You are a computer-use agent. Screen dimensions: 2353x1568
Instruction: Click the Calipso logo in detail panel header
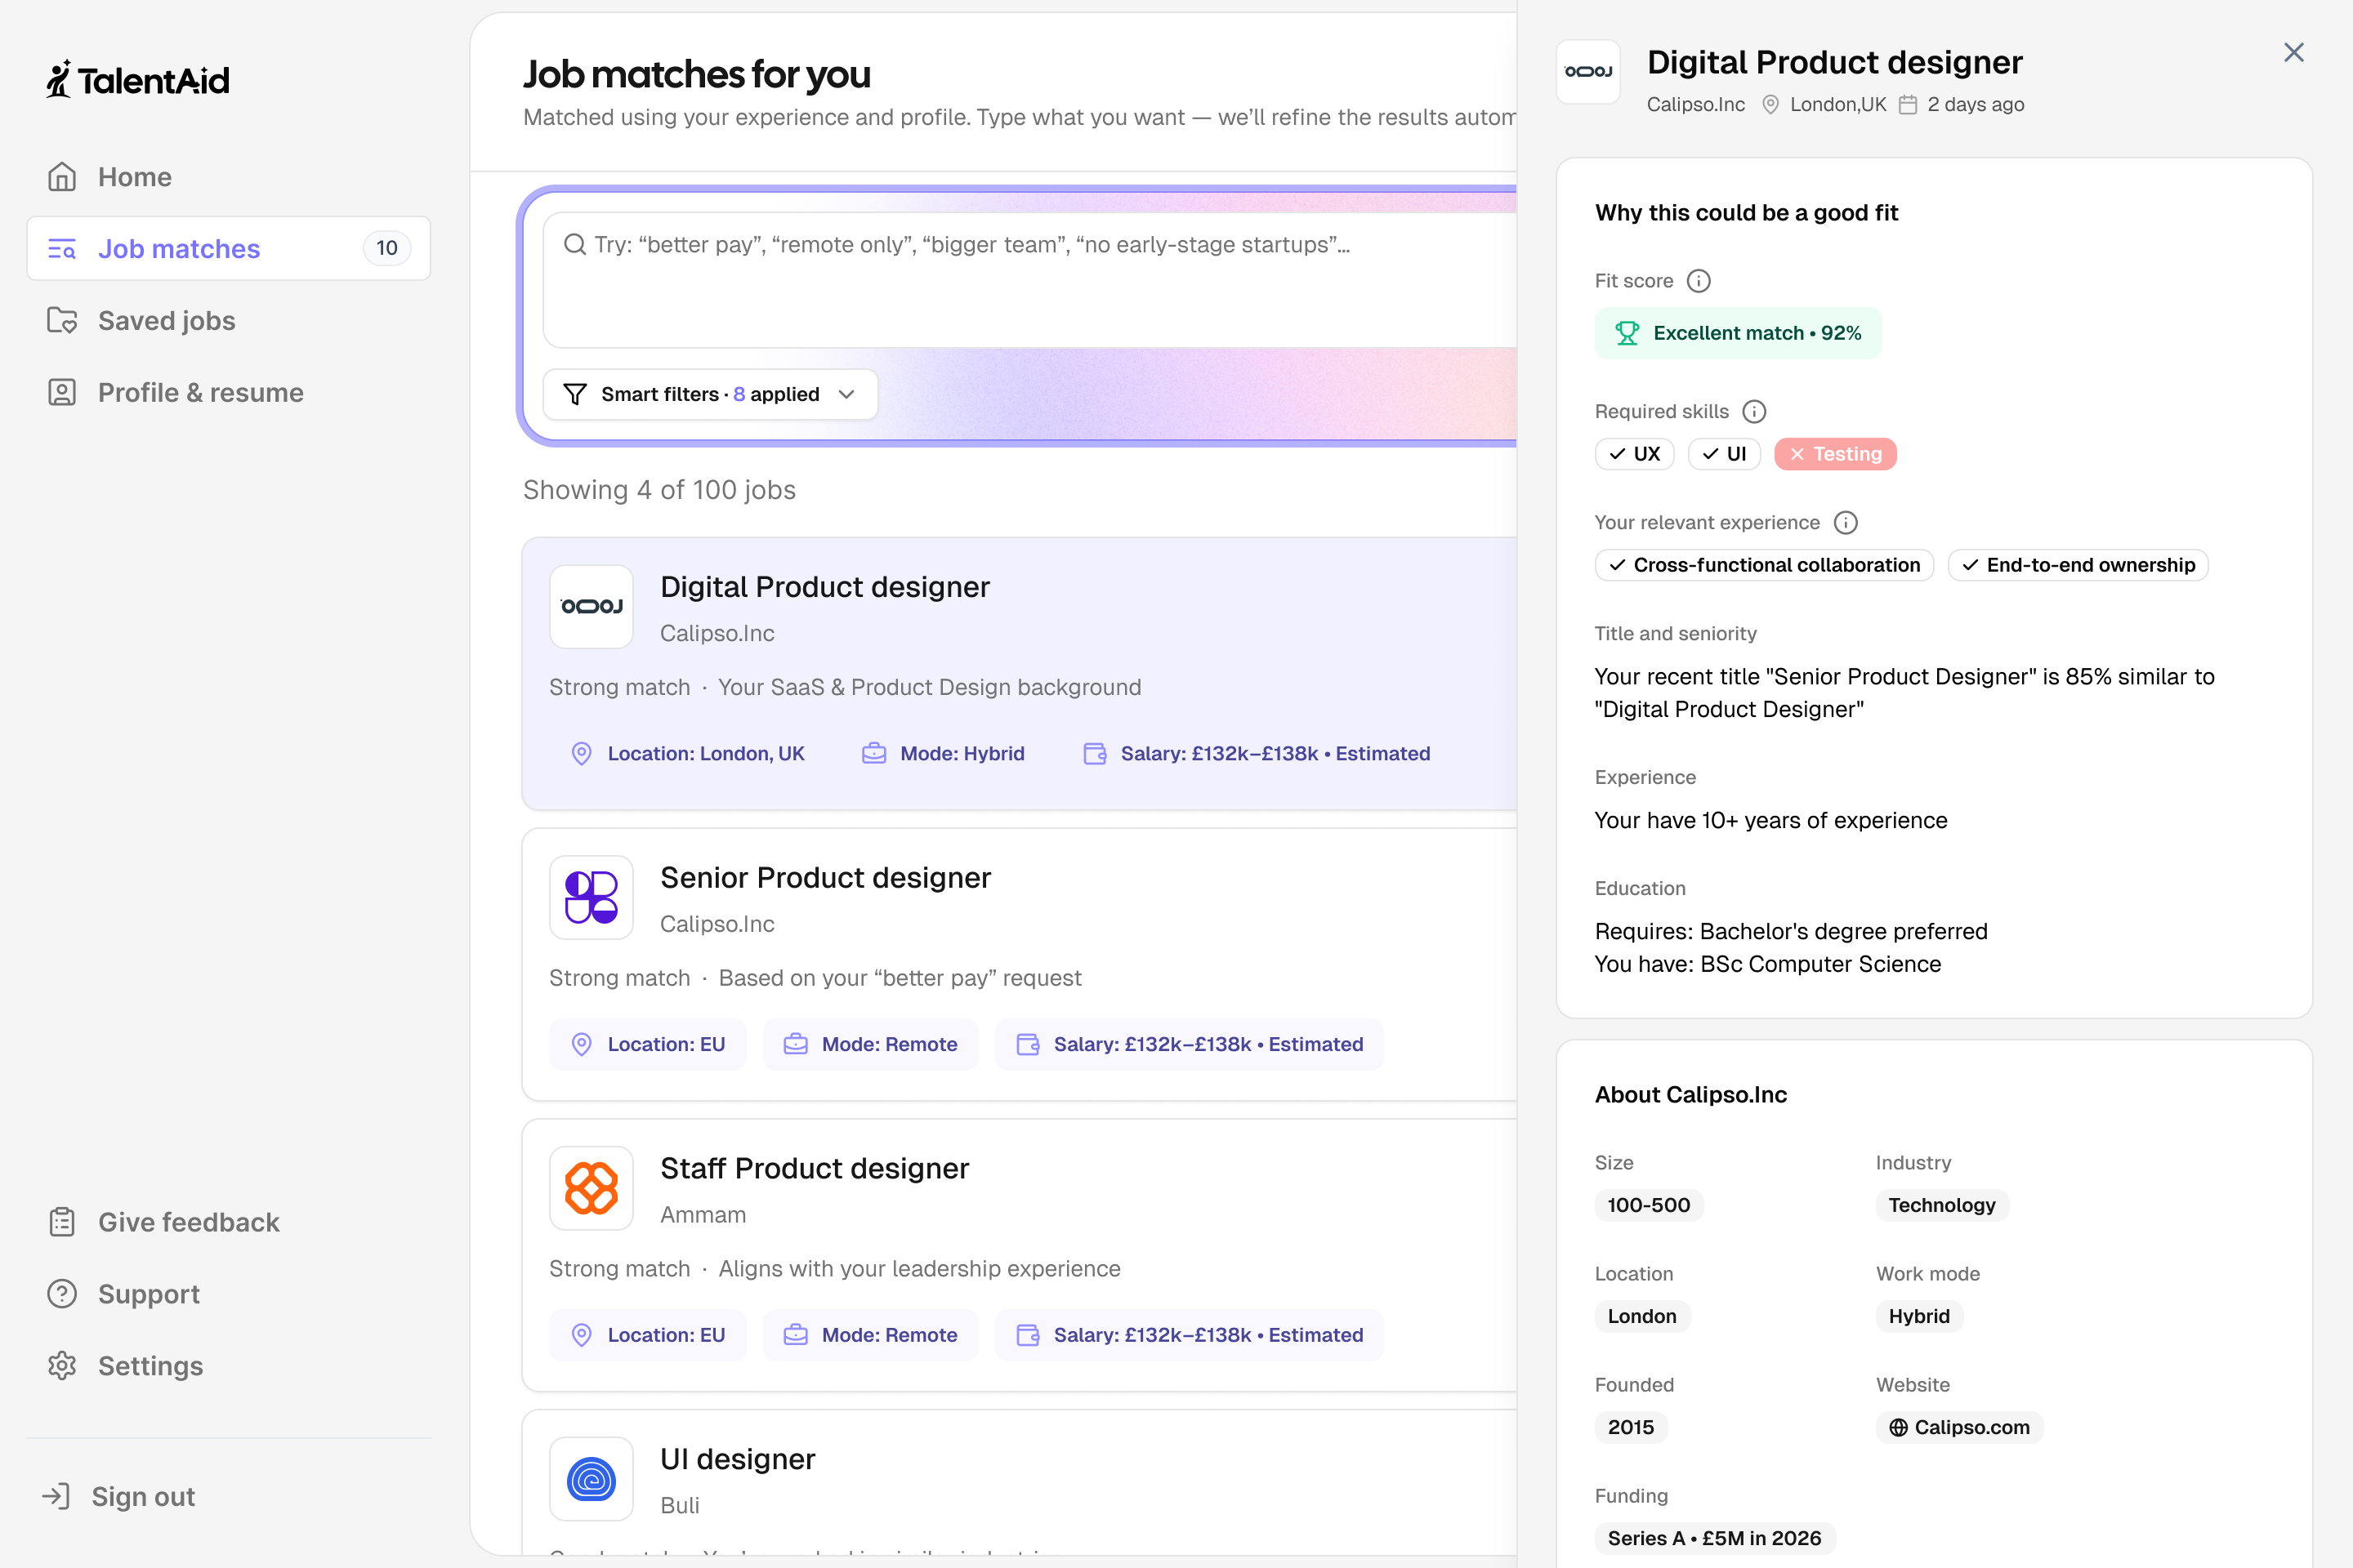[x=1587, y=72]
